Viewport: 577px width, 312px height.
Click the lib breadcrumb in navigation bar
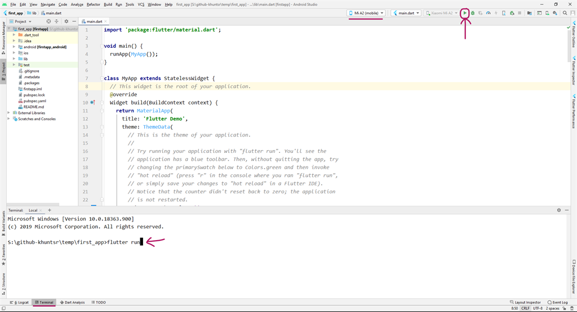pyautogui.click(x=32, y=13)
